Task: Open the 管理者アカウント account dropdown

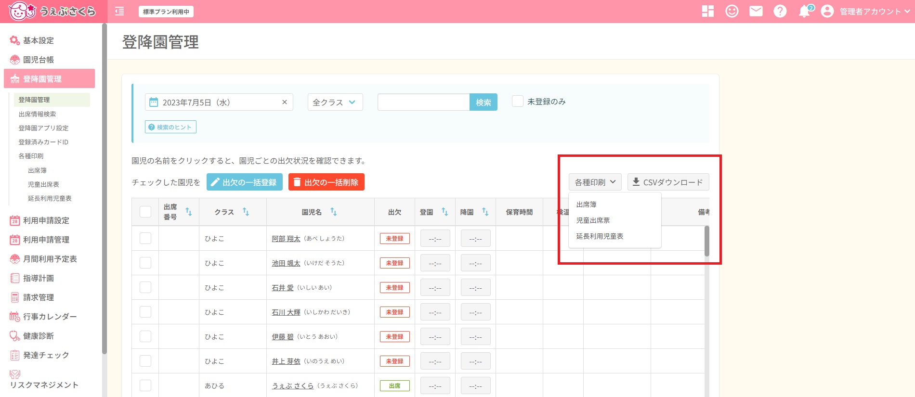Action: [x=875, y=12]
